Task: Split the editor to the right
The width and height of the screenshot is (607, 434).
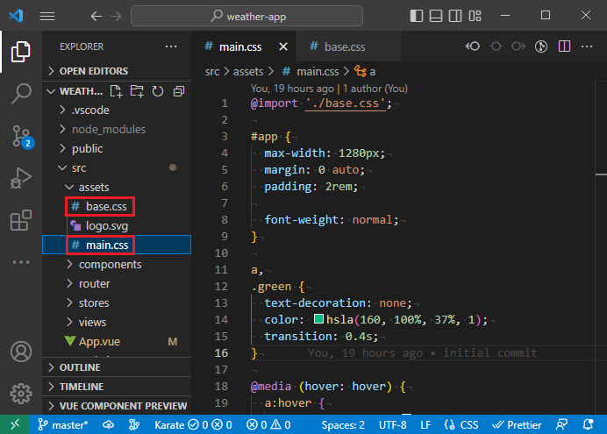Action: coord(564,46)
